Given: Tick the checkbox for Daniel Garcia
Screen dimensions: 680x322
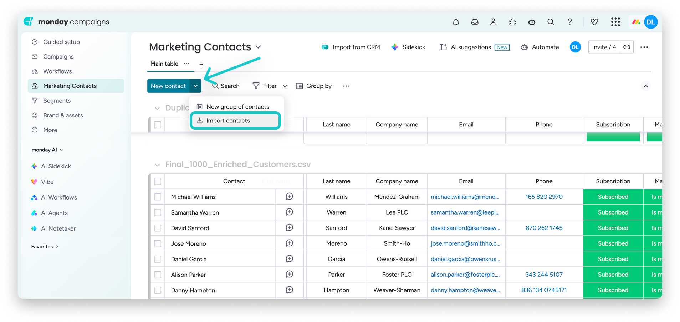Looking at the screenshot, I should [158, 259].
